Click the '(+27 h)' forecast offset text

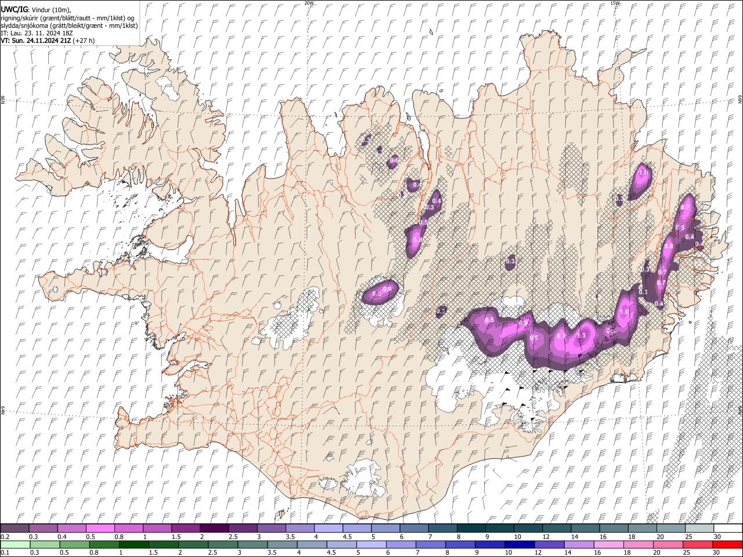pyautogui.click(x=84, y=41)
